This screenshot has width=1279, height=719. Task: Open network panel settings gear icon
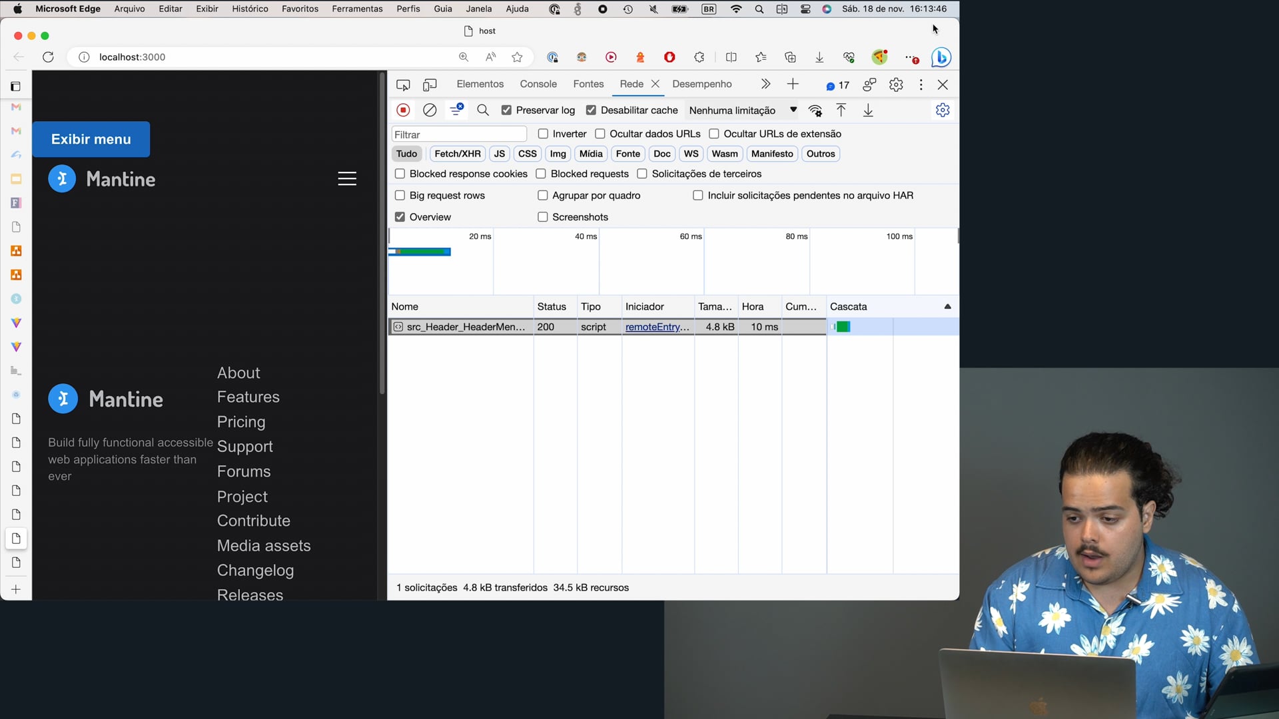942,110
